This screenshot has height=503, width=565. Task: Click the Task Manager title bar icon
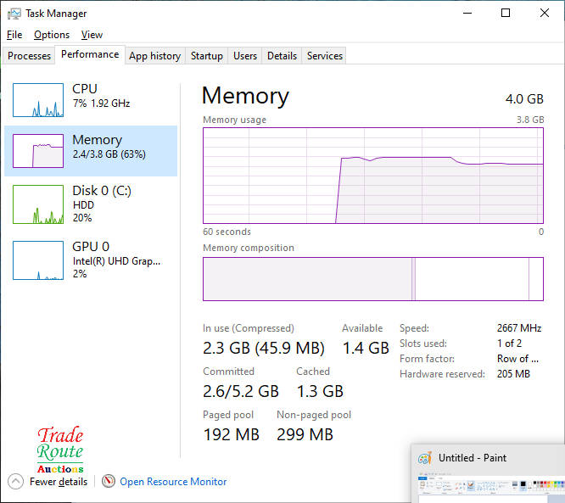(x=14, y=14)
